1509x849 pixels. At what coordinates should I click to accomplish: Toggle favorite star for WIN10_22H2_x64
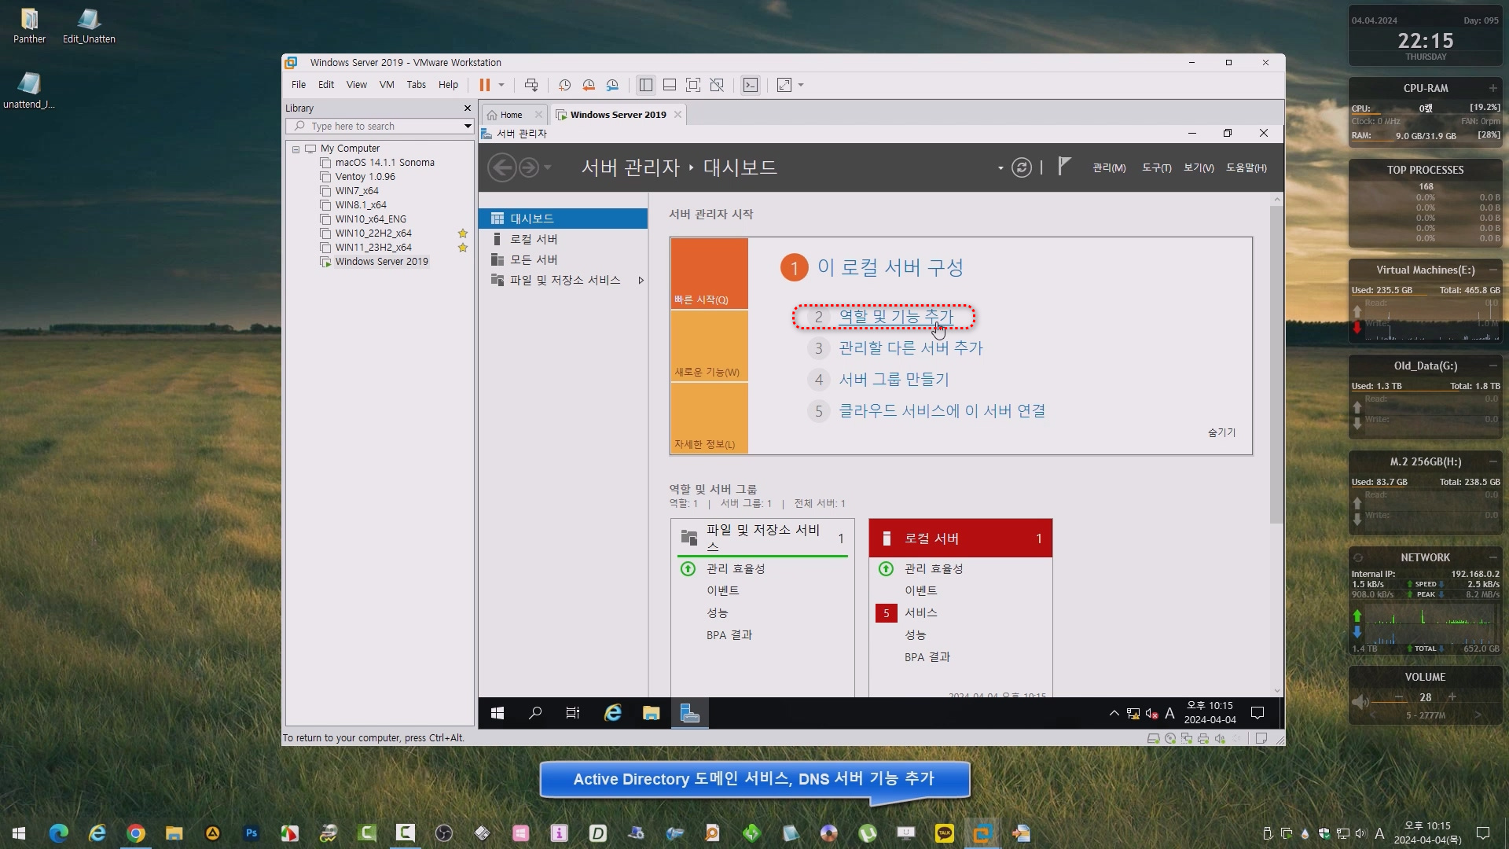click(x=463, y=233)
